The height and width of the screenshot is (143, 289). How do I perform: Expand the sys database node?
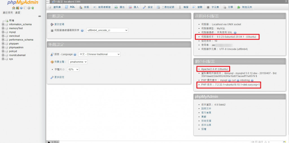point(3,59)
